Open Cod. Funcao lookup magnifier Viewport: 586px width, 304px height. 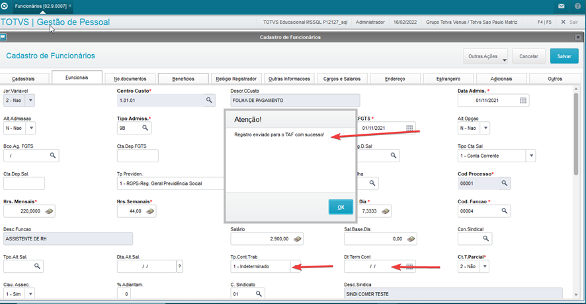click(505, 211)
